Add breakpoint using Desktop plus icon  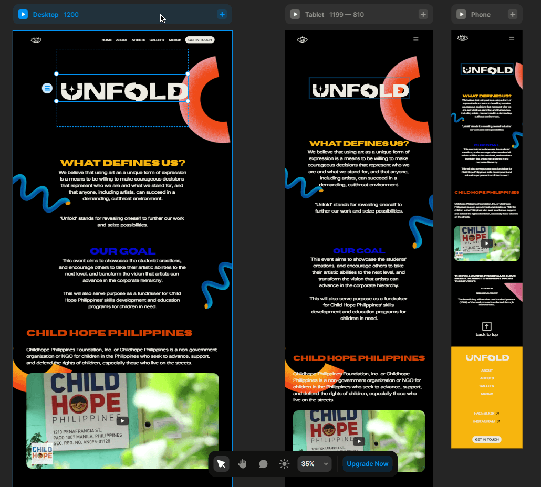click(x=222, y=15)
